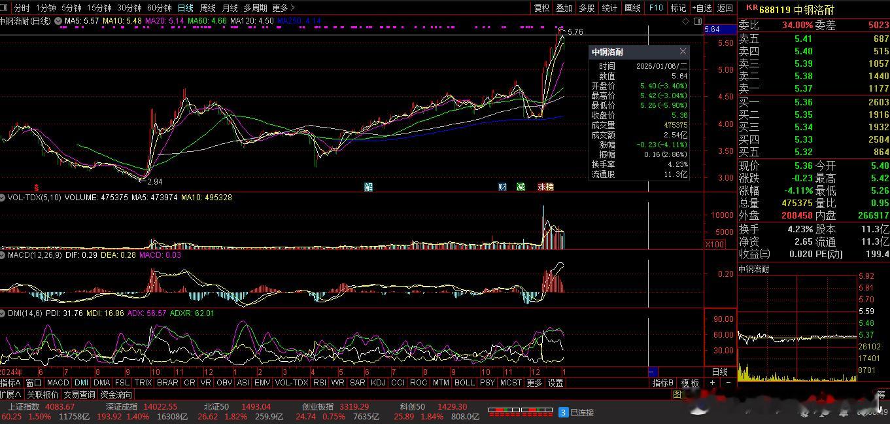This screenshot has width=890, height=424.
Task: Switch to 60分钟 period
Action: [160, 8]
